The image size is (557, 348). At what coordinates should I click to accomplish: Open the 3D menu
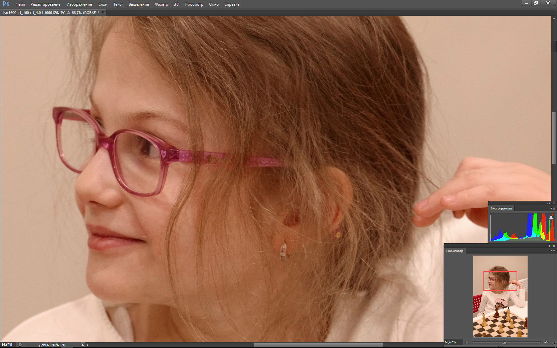click(176, 4)
